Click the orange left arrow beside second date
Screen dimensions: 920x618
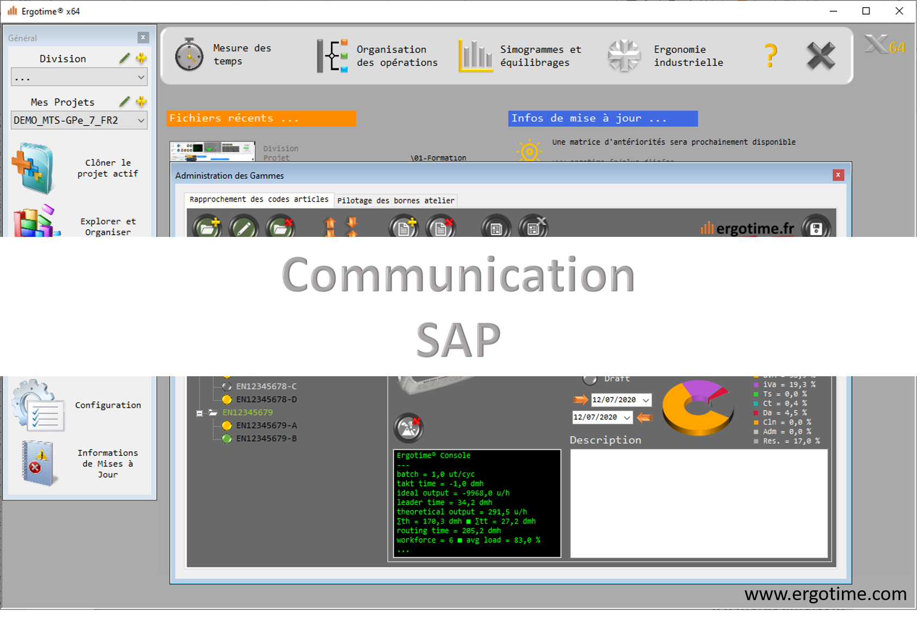[x=644, y=417]
